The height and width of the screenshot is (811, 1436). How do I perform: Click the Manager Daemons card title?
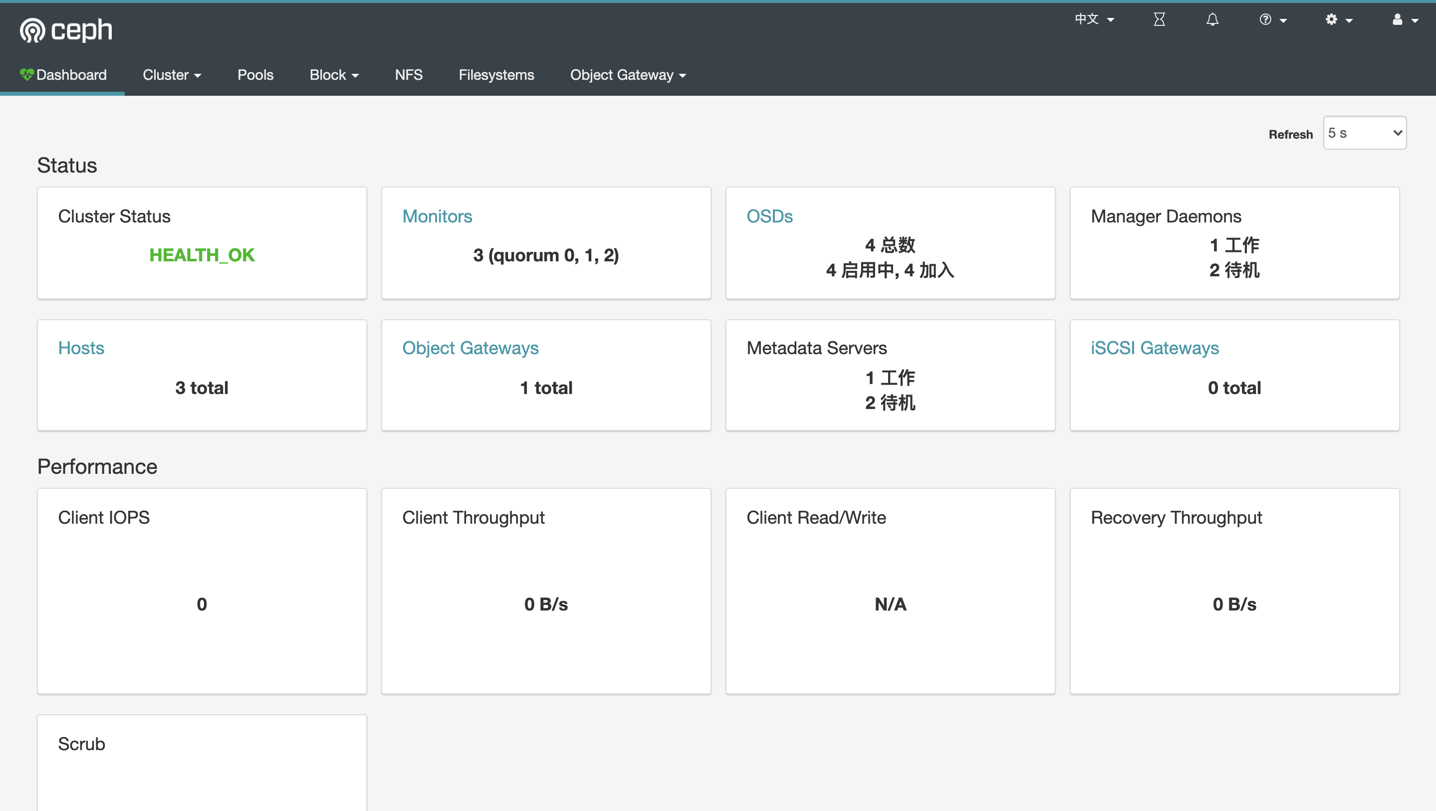click(x=1166, y=215)
